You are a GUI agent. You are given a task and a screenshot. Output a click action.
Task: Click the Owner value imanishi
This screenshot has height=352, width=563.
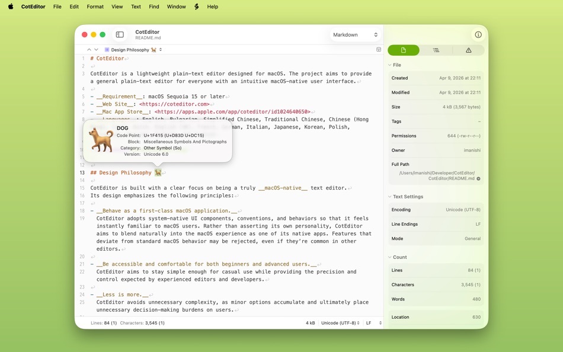pos(472,150)
